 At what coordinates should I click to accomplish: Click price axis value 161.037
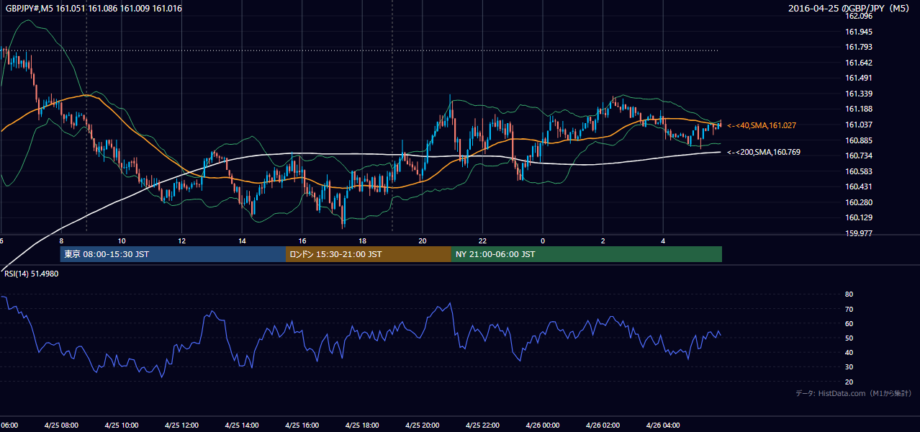[859, 125]
